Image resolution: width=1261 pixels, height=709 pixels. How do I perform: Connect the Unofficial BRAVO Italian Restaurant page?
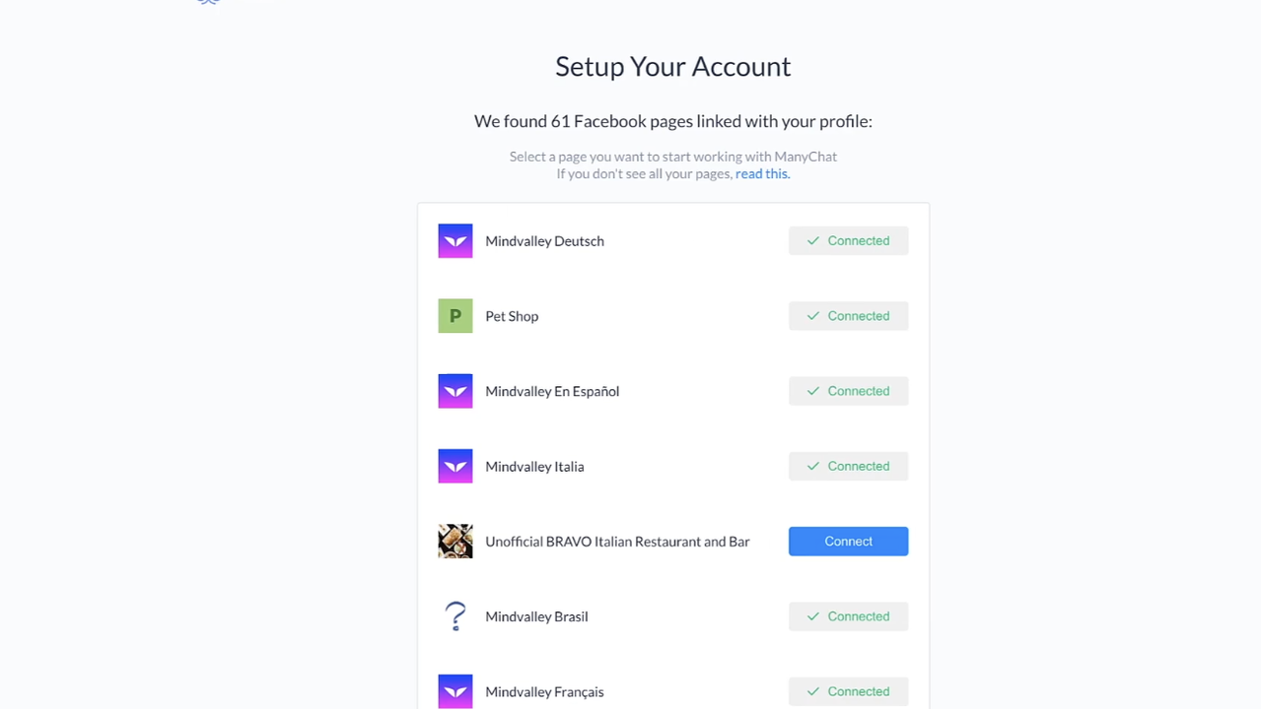point(848,541)
